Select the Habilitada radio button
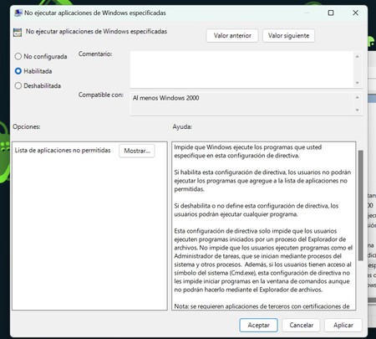 [18, 71]
